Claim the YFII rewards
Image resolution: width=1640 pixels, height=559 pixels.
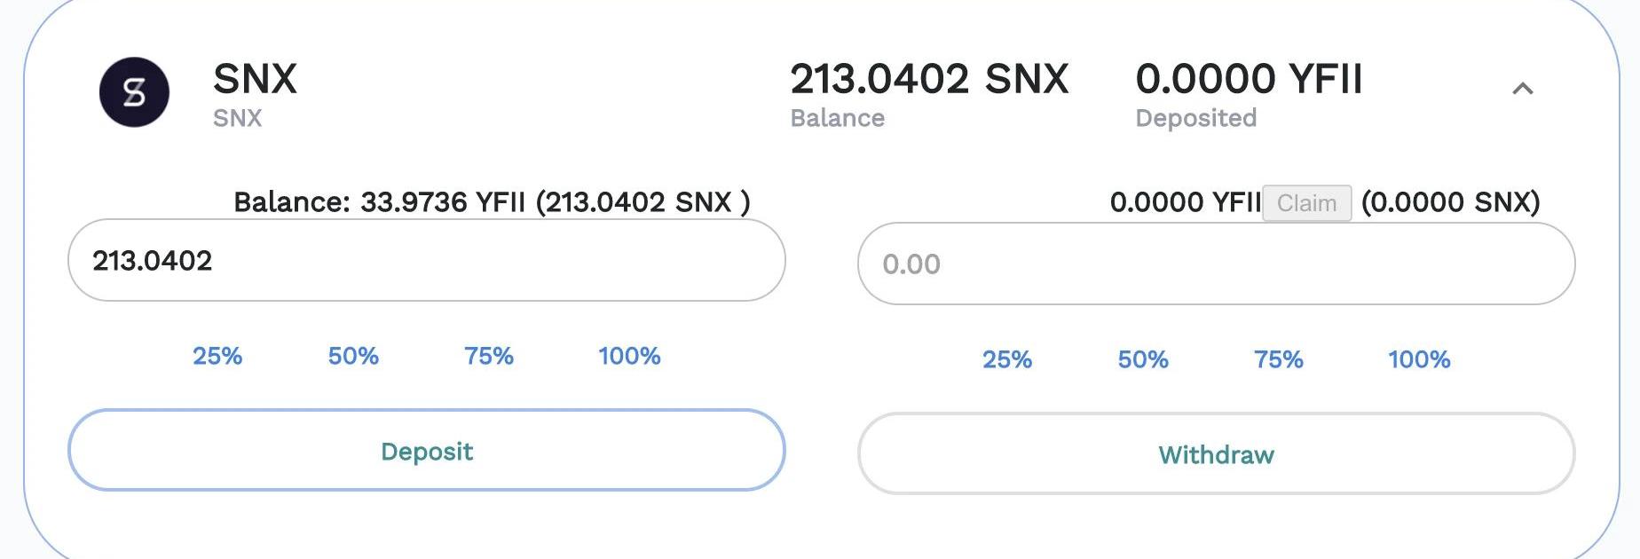1306,203
